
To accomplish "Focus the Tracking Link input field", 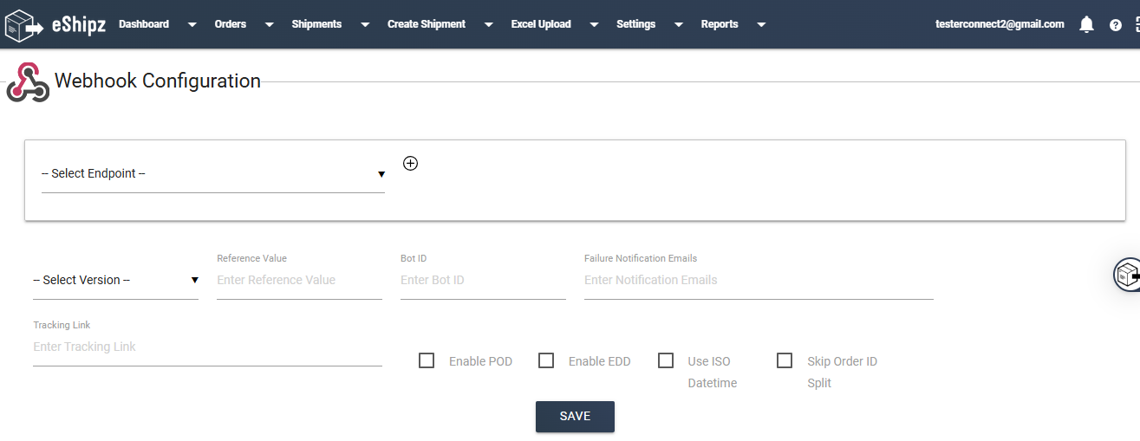I will (x=207, y=347).
